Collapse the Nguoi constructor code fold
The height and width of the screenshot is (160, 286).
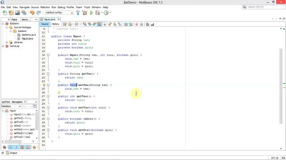point(48,55)
